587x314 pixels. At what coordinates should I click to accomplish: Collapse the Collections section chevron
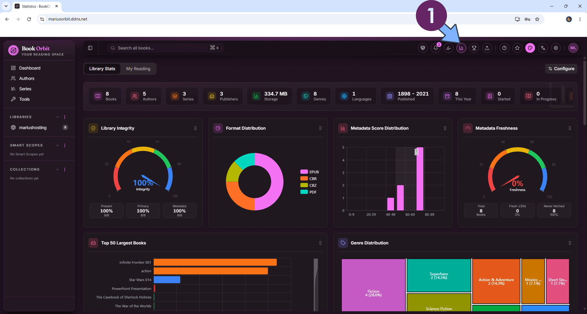pyautogui.click(x=57, y=170)
